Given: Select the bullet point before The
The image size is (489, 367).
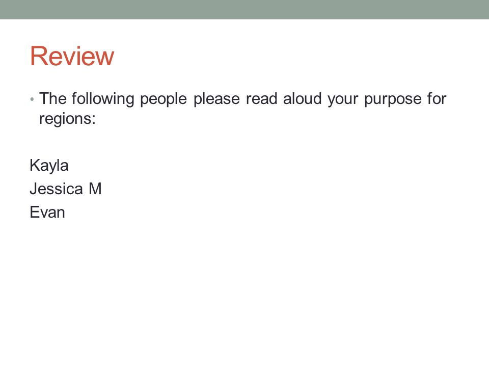Looking at the screenshot, I should click(32, 99).
